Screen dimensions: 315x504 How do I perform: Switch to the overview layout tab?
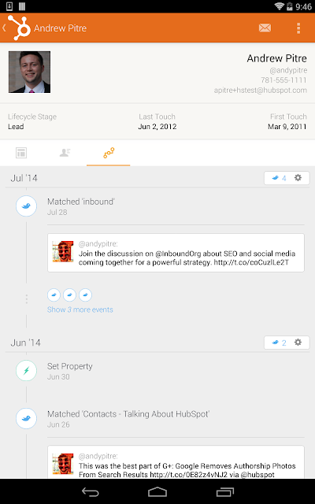pos(21,153)
